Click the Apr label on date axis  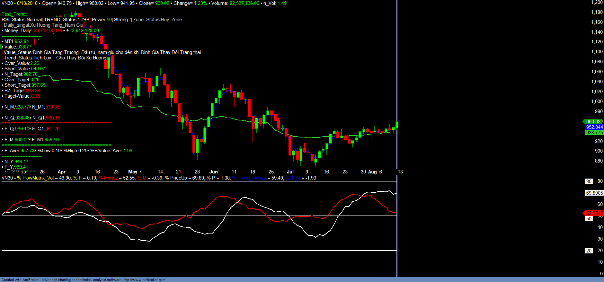point(61,172)
